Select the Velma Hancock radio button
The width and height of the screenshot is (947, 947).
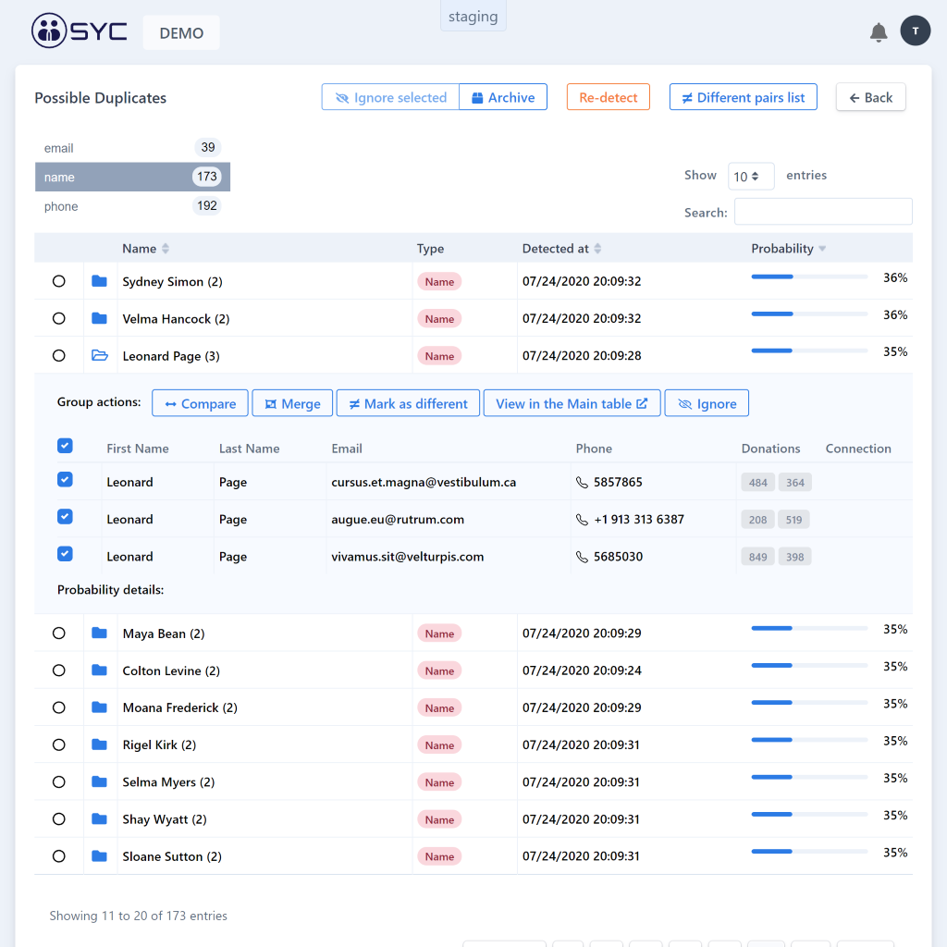click(59, 318)
